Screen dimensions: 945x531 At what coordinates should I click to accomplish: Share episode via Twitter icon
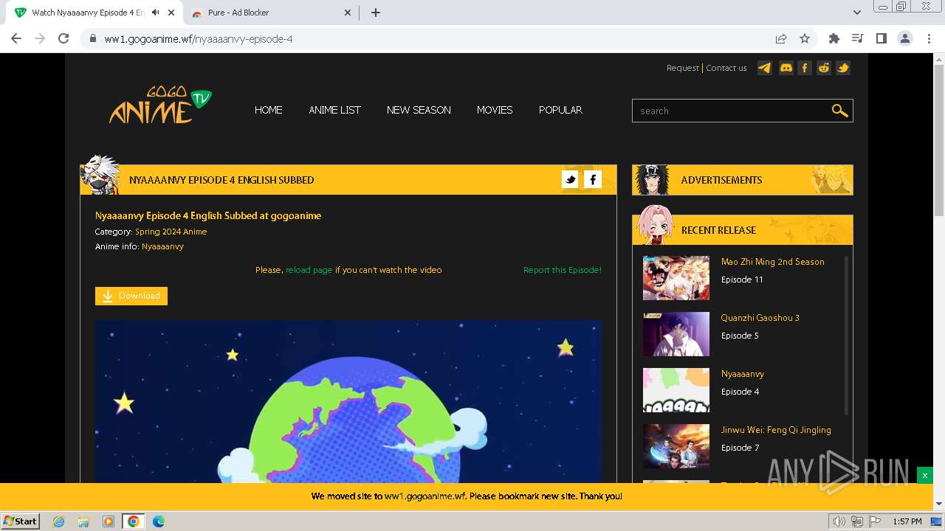570,179
